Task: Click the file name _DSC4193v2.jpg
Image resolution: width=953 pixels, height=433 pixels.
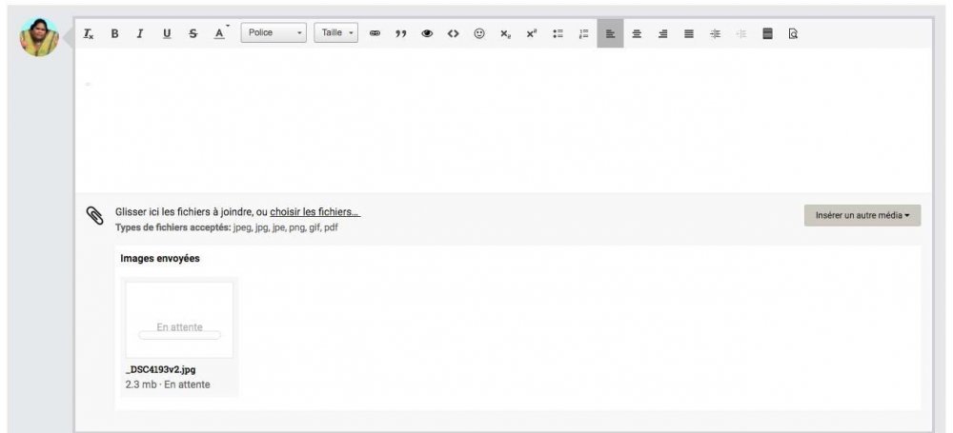Action: tap(160, 370)
